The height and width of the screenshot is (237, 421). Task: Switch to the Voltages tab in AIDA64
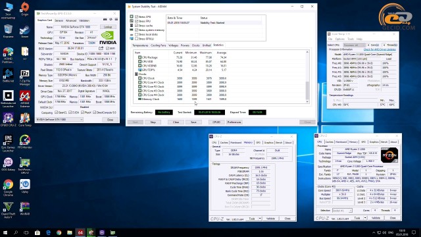coord(173,45)
